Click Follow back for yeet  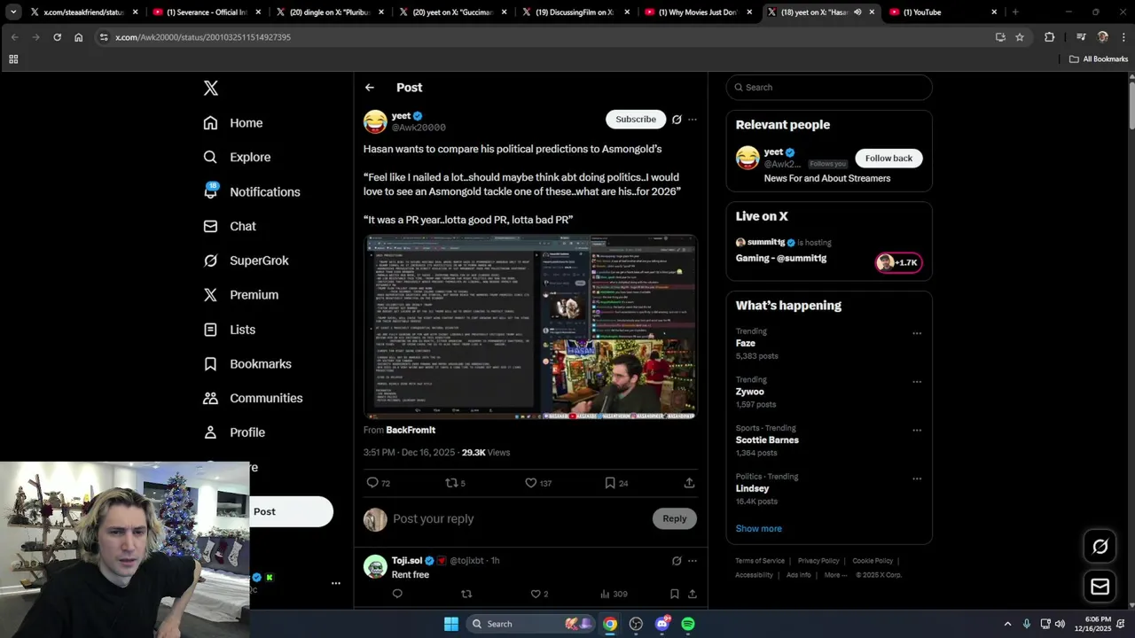[x=888, y=158]
